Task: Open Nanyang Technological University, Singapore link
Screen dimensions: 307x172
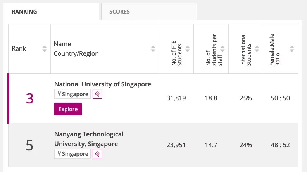Action: pos(89,139)
